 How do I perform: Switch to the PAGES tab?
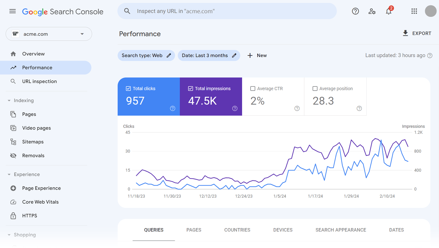pyautogui.click(x=193, y=230)
